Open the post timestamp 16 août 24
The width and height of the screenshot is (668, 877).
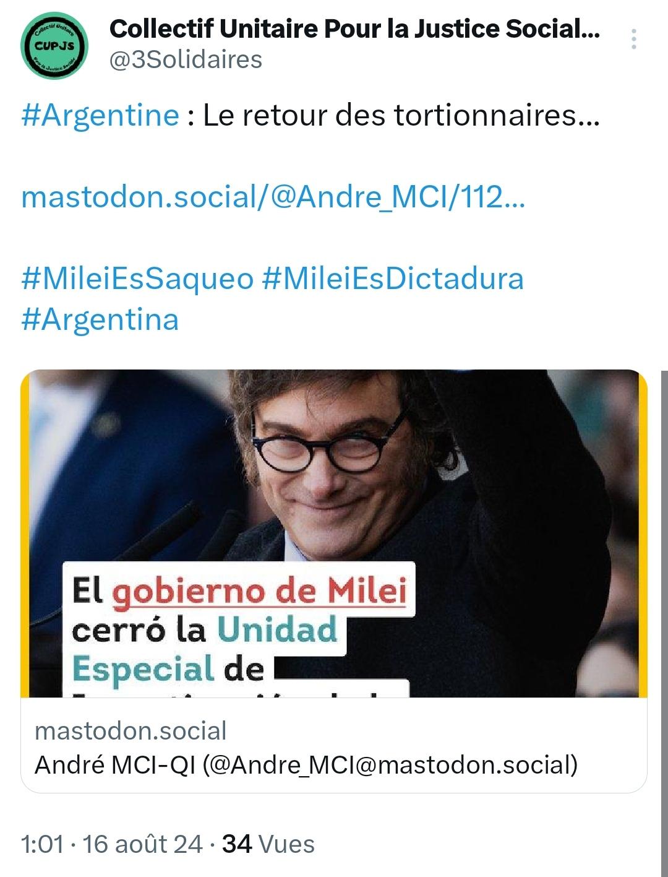[x=142, y=844]
